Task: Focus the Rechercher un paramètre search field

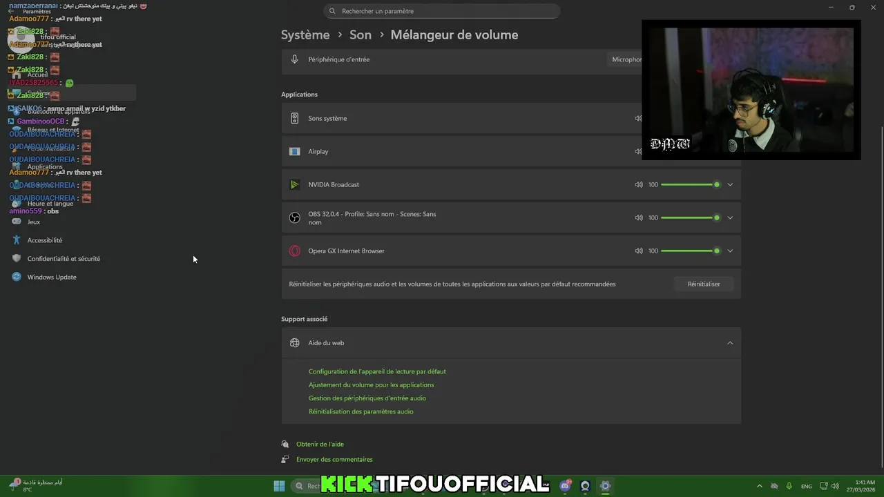Action: click(442, 11)
